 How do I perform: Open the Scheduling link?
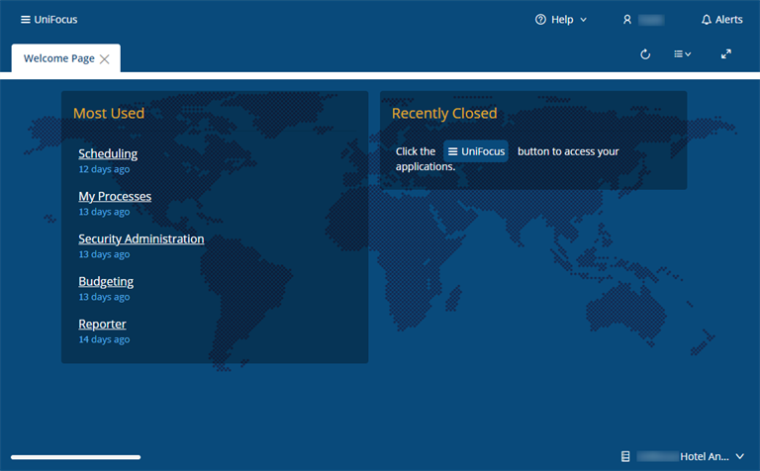[x=108, y=153]
